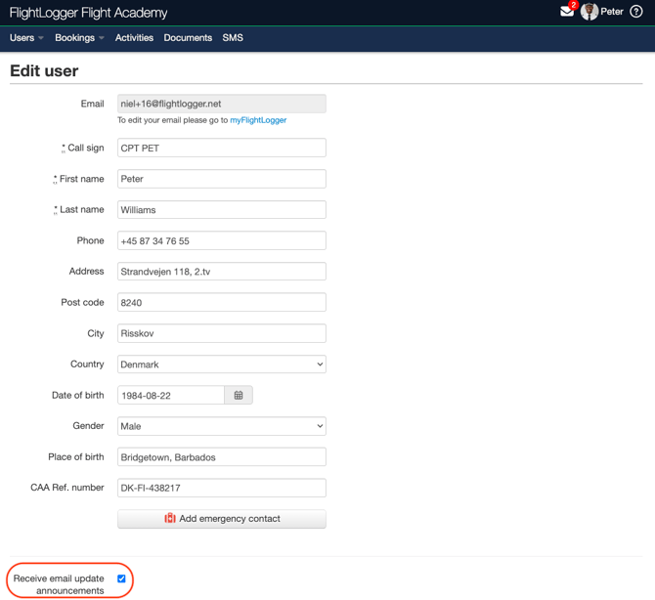Open the Gender dropdown showing Male

[221, 426]
